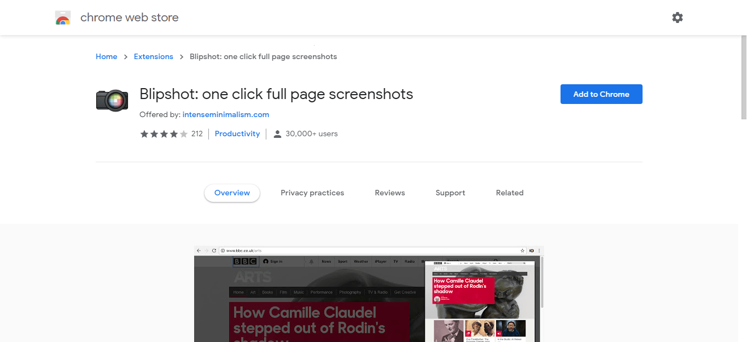Switch to the Related tab
Screen dimensions: 747x342
click(x=510, y=193)
